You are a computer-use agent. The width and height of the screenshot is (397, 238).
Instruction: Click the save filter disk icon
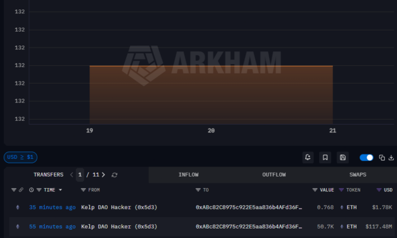tap(343, 158)
